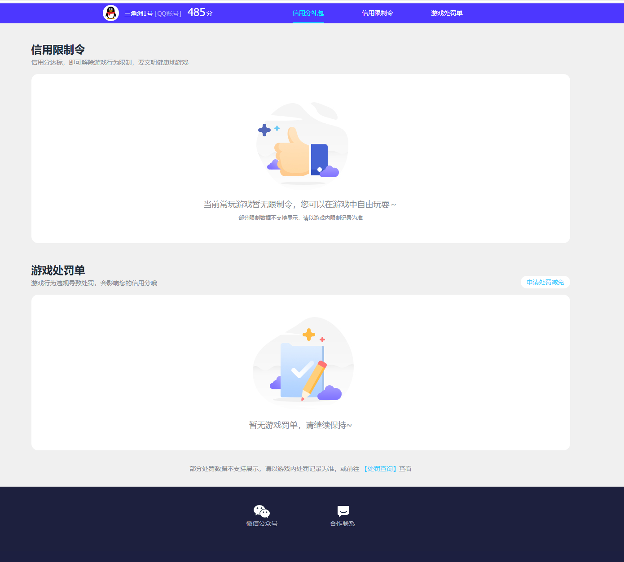Click the [QQ账号] account type label
The image size is (624, 562).
pyautogui.click(x=168, y=13)
